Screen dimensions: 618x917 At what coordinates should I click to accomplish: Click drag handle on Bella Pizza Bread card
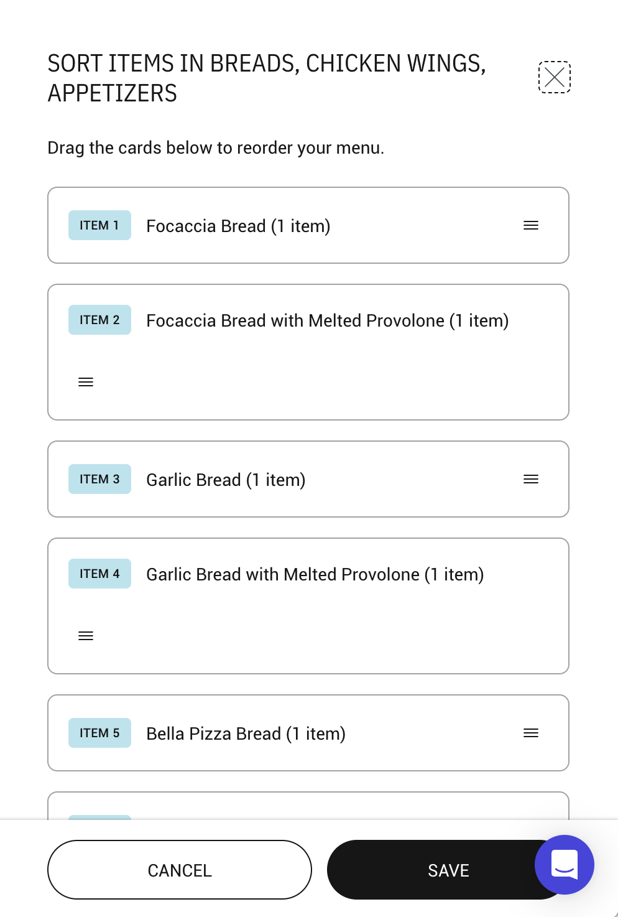(x=530, y=733)
